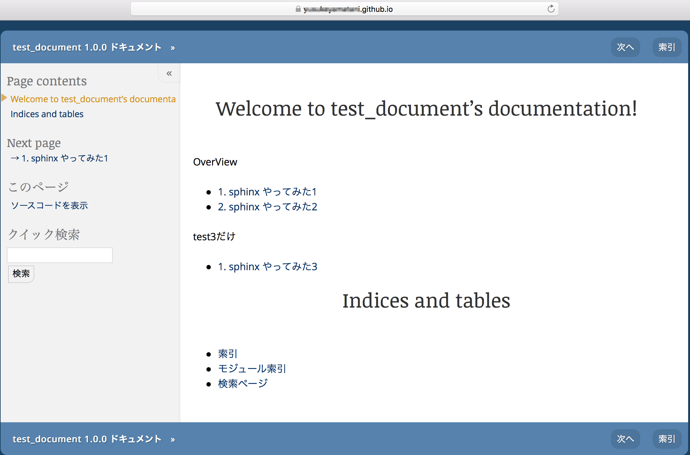Open the モジュール索引 link under Indices and tables
Viewport: 690px width, 455px height.
click(252, 369)
